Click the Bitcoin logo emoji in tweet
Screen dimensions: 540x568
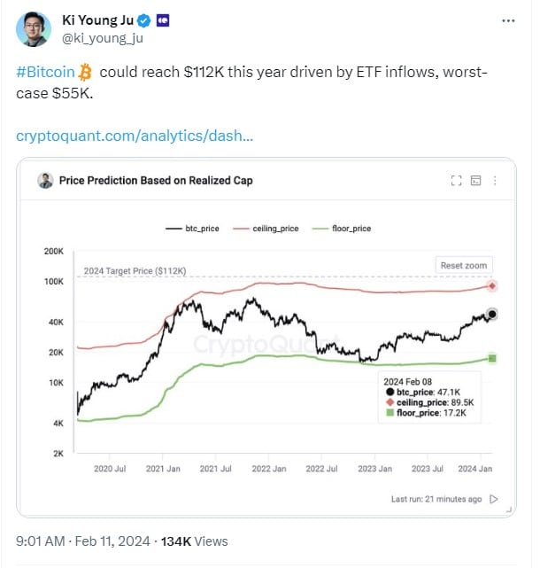point(86,71)
